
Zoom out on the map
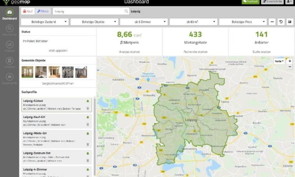(290, 66)
